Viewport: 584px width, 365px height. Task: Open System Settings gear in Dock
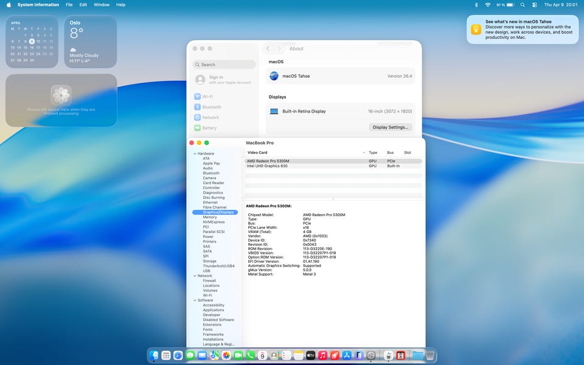pos(370,355)
